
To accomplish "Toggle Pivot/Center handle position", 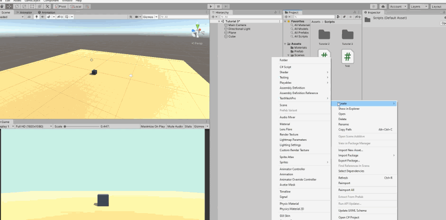I will (61, 6).
